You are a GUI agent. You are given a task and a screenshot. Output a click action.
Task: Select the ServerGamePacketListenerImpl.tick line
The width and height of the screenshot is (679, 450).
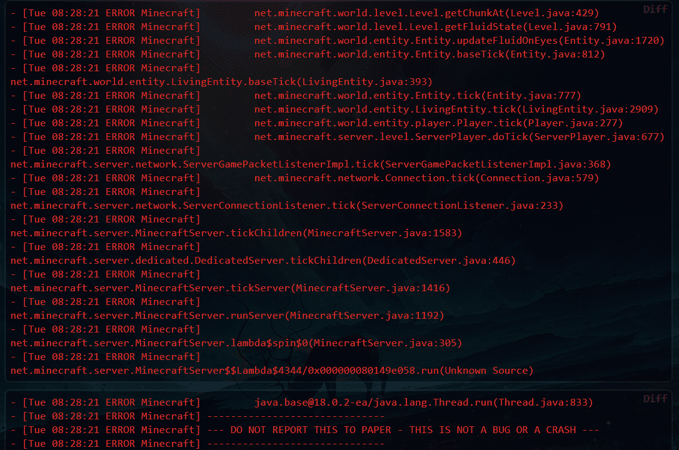[311, 164]
